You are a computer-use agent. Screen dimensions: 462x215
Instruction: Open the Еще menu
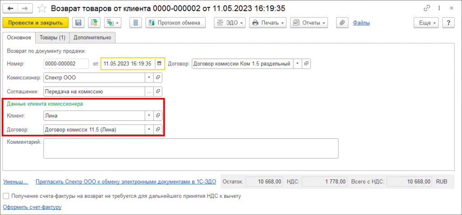click(426, 23)
